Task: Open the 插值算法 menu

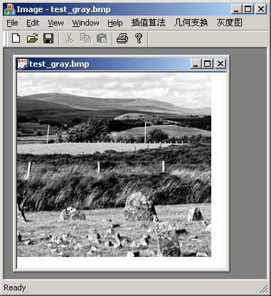Action: [x=148, y=23]
